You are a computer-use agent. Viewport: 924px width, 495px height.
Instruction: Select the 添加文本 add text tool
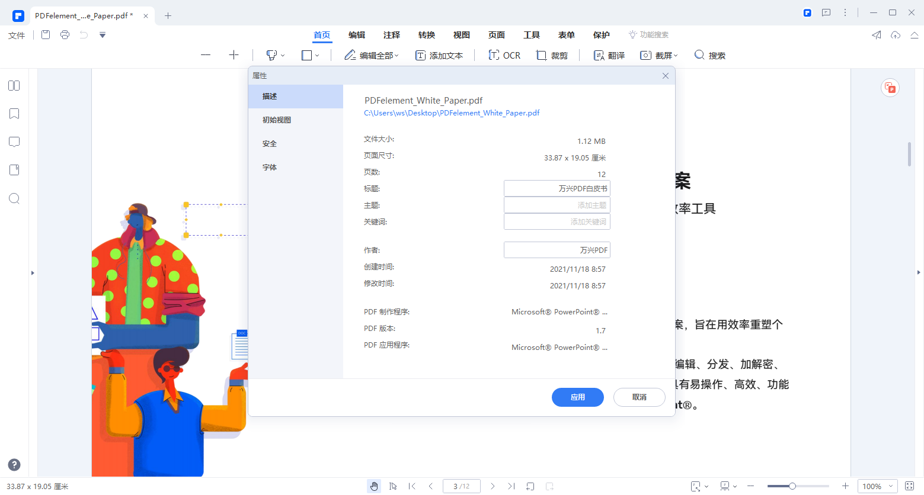coord(439,54)
